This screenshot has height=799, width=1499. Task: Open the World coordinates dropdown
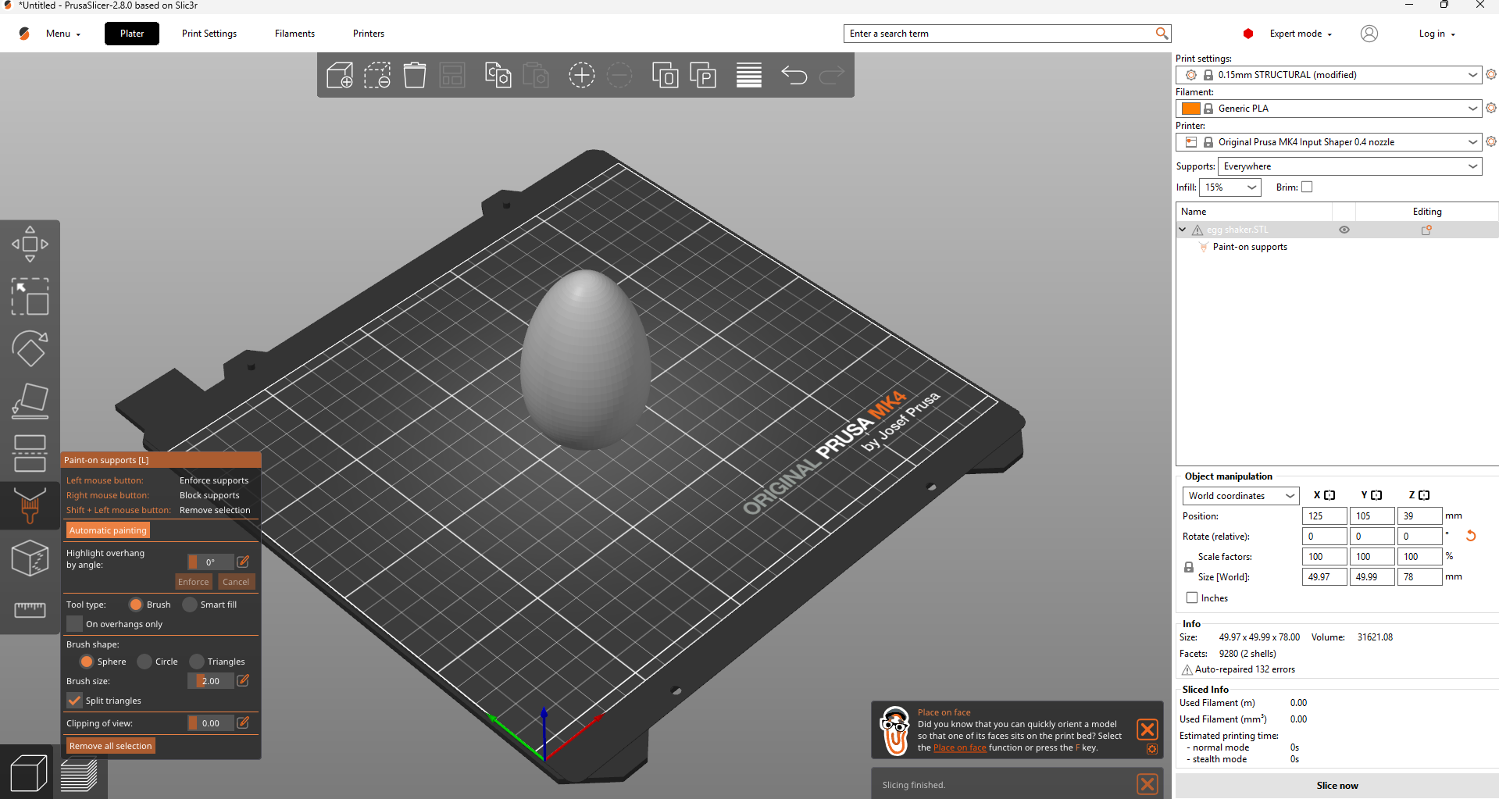click(1240, 496)
